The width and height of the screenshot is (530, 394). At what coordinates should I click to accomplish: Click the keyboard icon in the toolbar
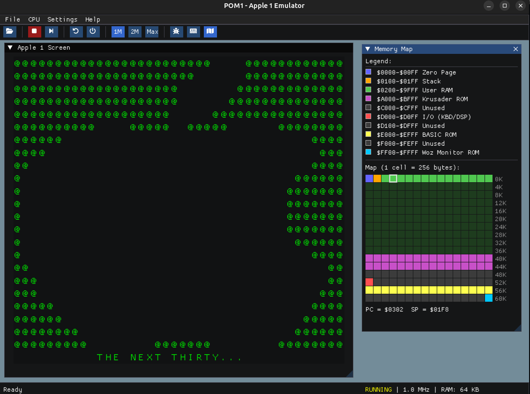click(x=193, y=31)
